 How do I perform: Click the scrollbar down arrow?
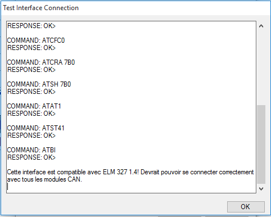point(261,188)
